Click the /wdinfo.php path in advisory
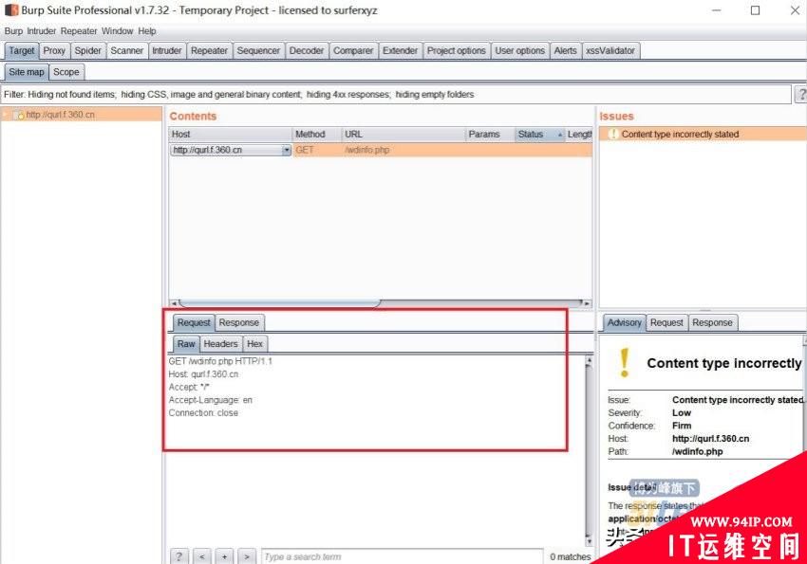Screen dimensions: 807x564 698,451
